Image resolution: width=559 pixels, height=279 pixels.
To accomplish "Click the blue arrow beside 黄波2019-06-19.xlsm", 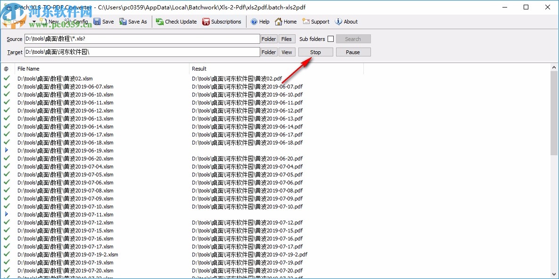I will point(7,151).
